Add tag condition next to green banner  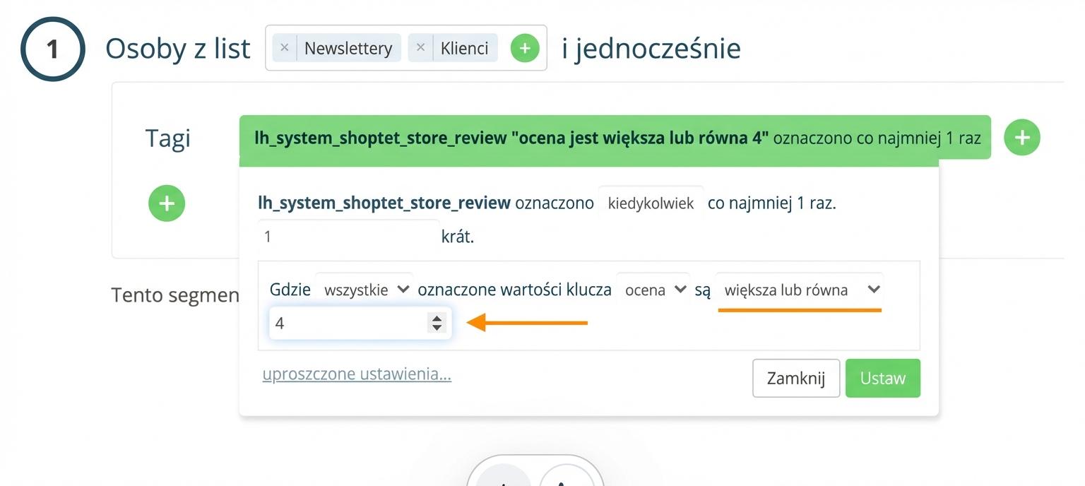pyautogui.click(x=1022, y=138)
